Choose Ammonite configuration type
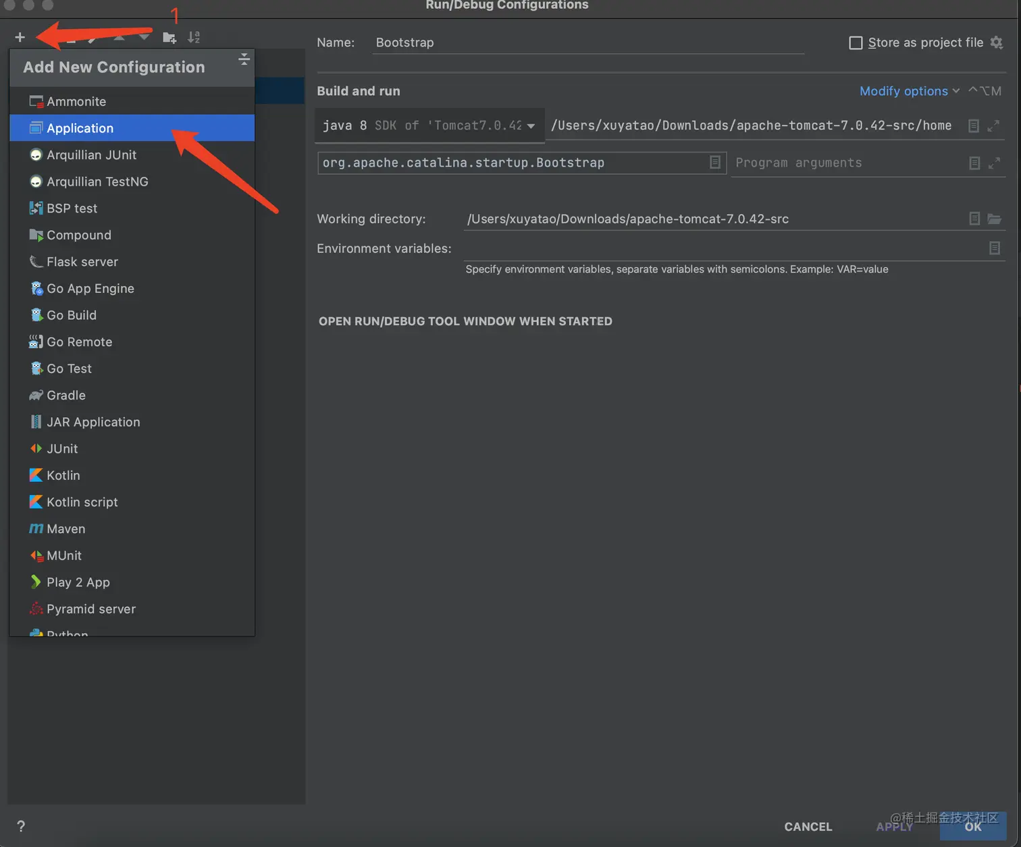This screenshot has width=1021, height=847. coord(132,101)
